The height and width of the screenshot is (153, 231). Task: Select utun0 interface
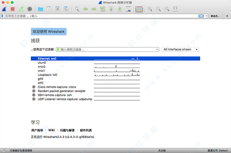pyautogui.click(x=42, y=63)
